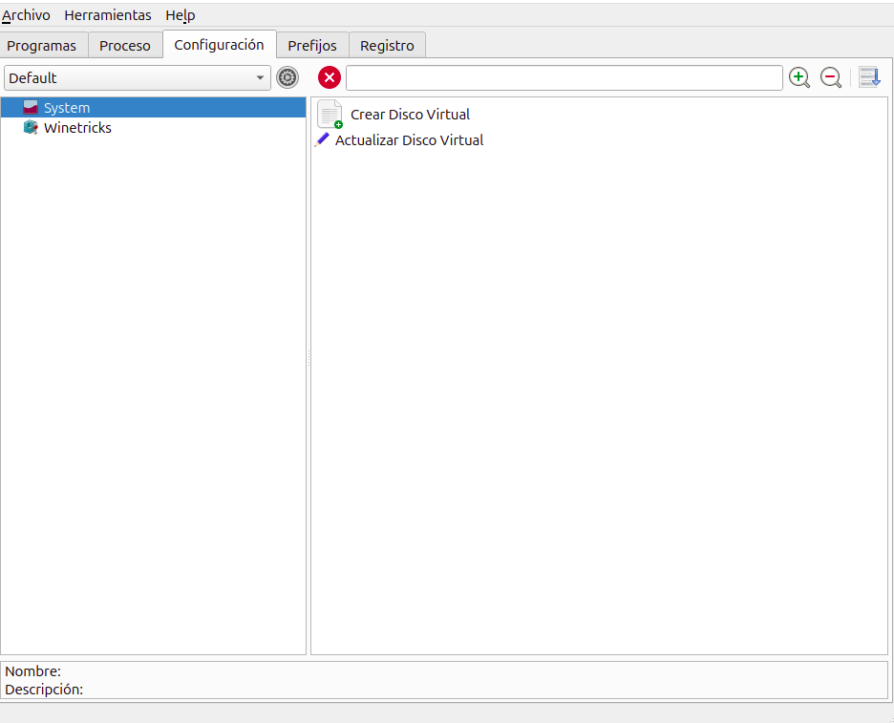Viewport: 894px width, 723px height.
Task: Click into the search text field
Action: tap(564, 78)
